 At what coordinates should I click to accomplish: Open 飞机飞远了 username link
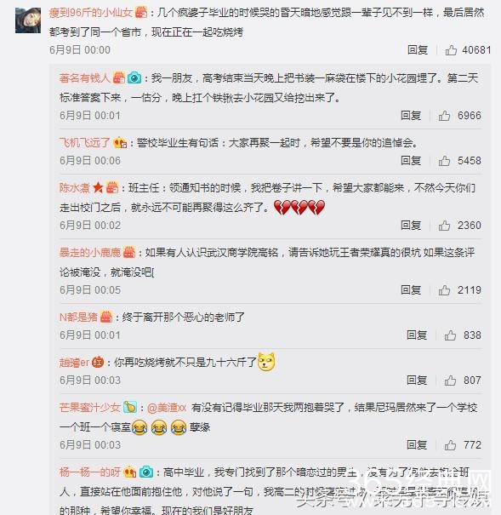[85, 143]
